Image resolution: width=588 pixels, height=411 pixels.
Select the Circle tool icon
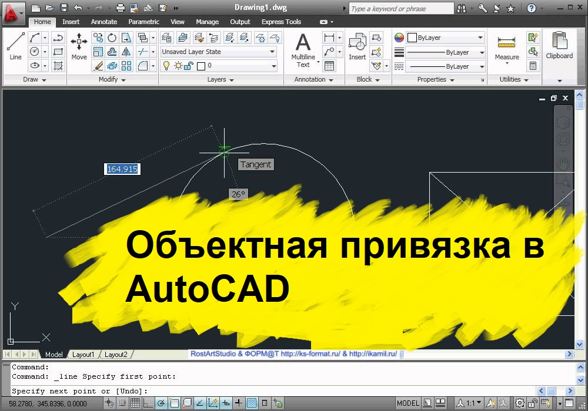(35, 52)
